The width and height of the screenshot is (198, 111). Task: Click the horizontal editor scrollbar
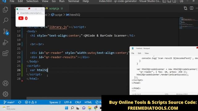(x=64, y=98)
